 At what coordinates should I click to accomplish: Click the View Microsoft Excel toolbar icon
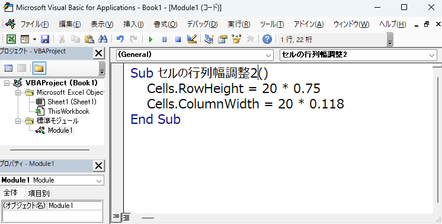point(11,39)
